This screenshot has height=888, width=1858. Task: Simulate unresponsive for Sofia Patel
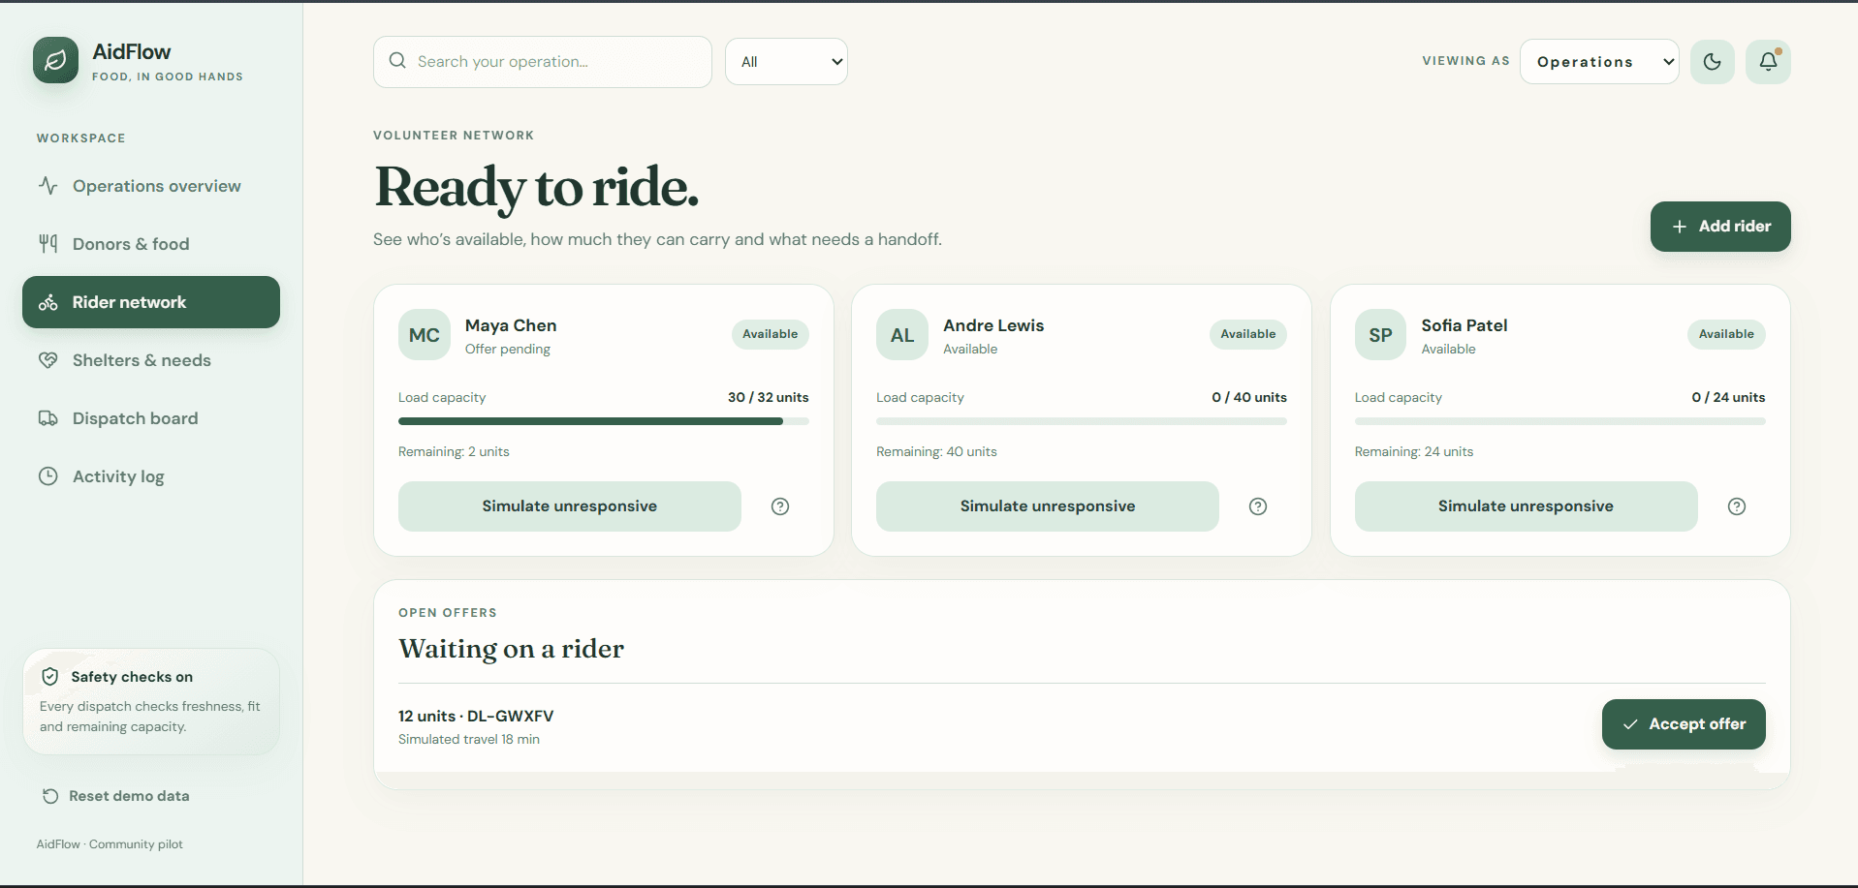pyautogui.click(x=1526, y=506)
